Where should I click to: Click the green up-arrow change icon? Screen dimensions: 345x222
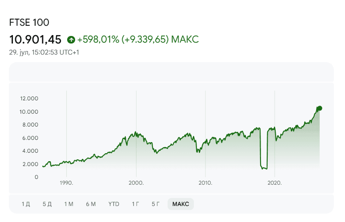tap(71, 40)
